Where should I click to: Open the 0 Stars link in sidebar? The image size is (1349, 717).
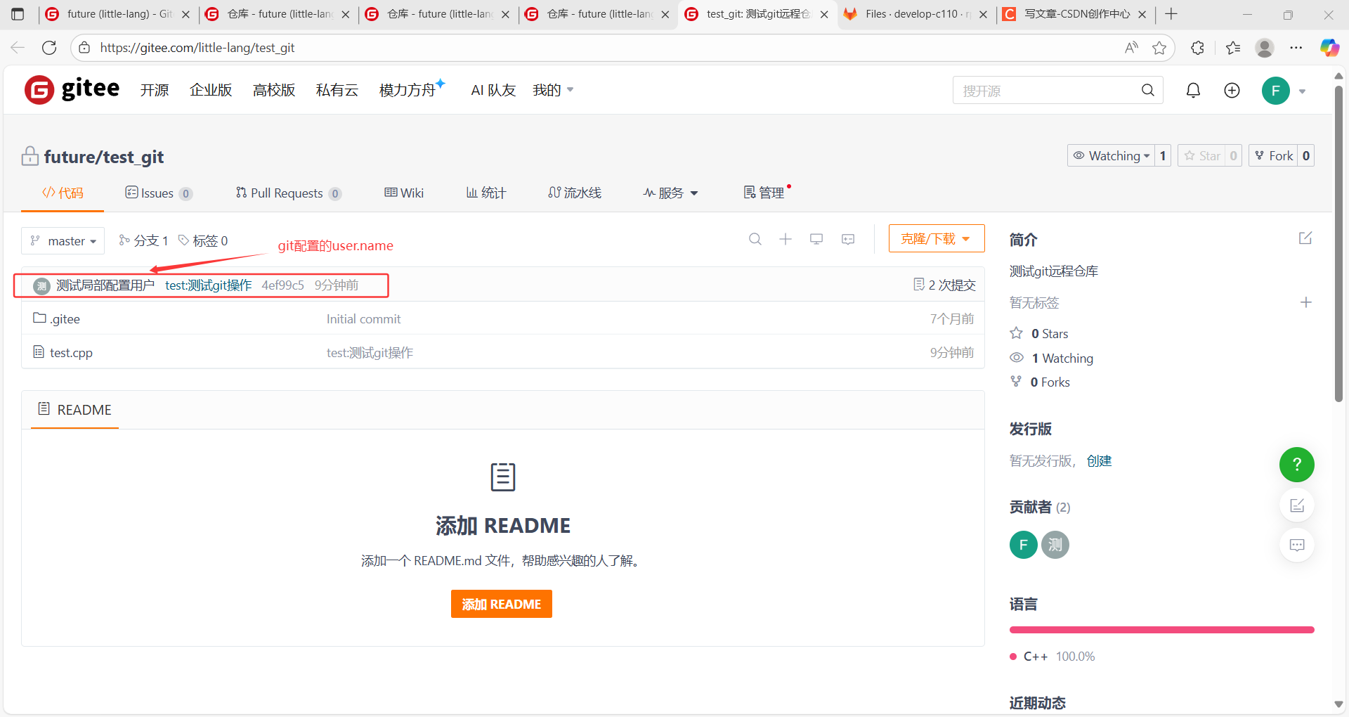1039,333
